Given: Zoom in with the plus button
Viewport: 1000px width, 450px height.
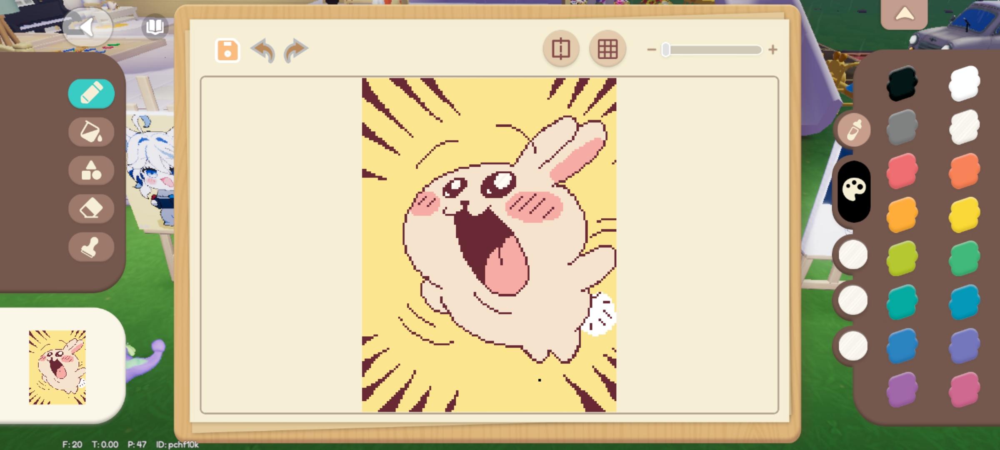Looking at the screenshot, I should click(x=773, y=50).
